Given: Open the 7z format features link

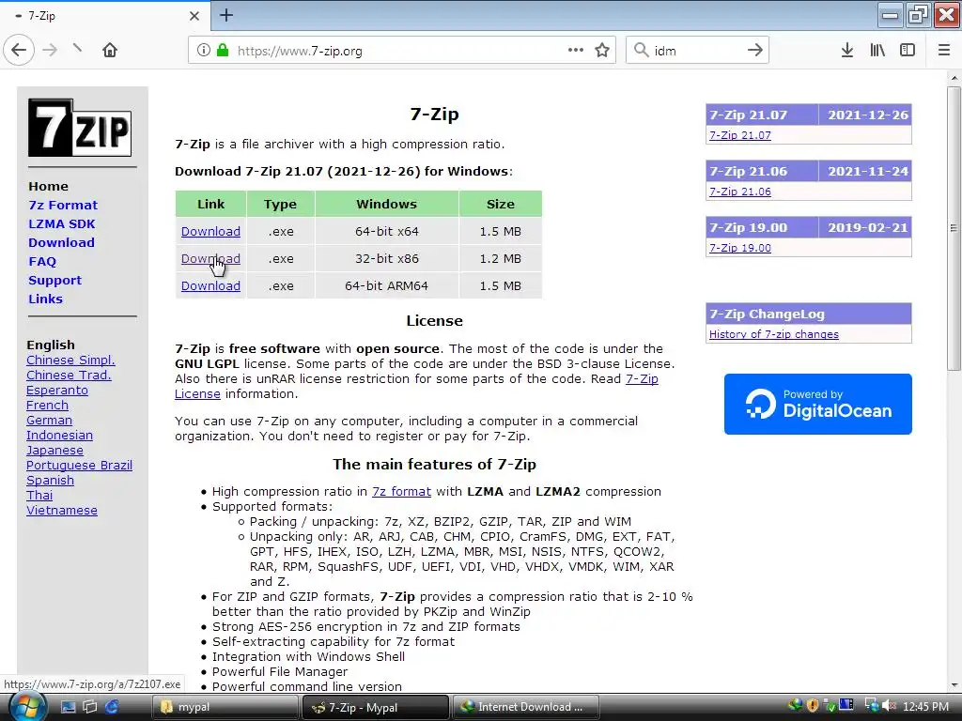Looking at the screenshot, I should click(401, 492).
